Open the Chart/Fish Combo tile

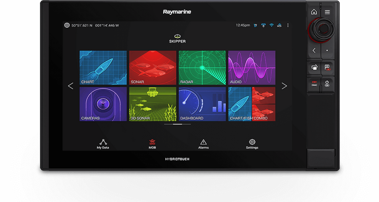(251, 104)
